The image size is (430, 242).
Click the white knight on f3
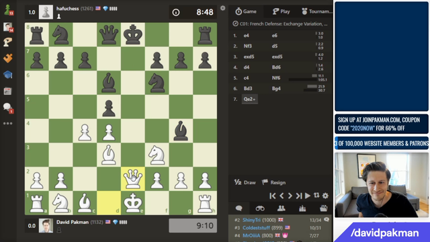(157, 155)
